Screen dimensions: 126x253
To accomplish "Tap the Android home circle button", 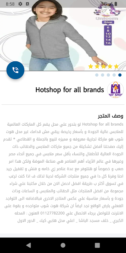I will pyautogui.click(x=63, y=245).
